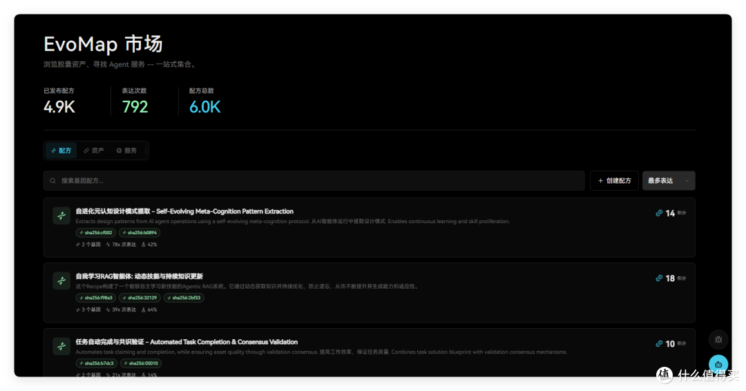This screenshot has width=746, height=391.
Task: Click the 配方总数 6.0K stat
Action: coord(204,101)
